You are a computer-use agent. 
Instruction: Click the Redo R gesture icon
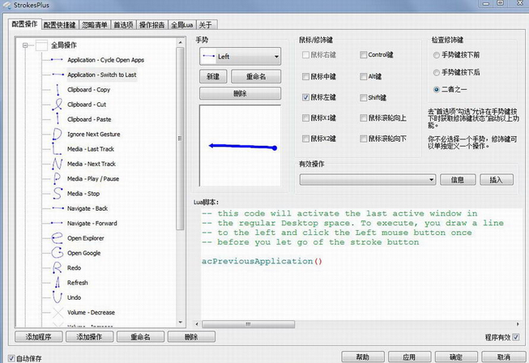pyautogui.click(x=57, y=268)
